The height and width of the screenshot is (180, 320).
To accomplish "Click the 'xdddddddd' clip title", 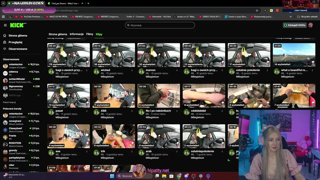I will (x=198, y=111).
